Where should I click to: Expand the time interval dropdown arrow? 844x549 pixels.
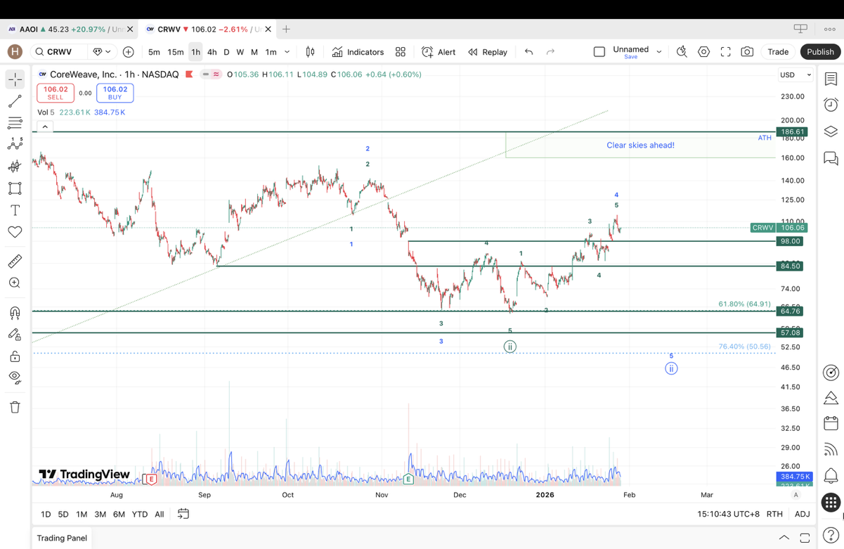tap(287, 52)
